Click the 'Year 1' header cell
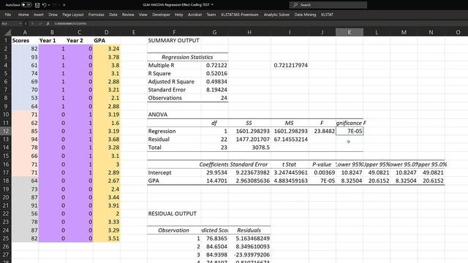This screenshot has height=263, width=468. pyautogui.click(x=52, y=41)
